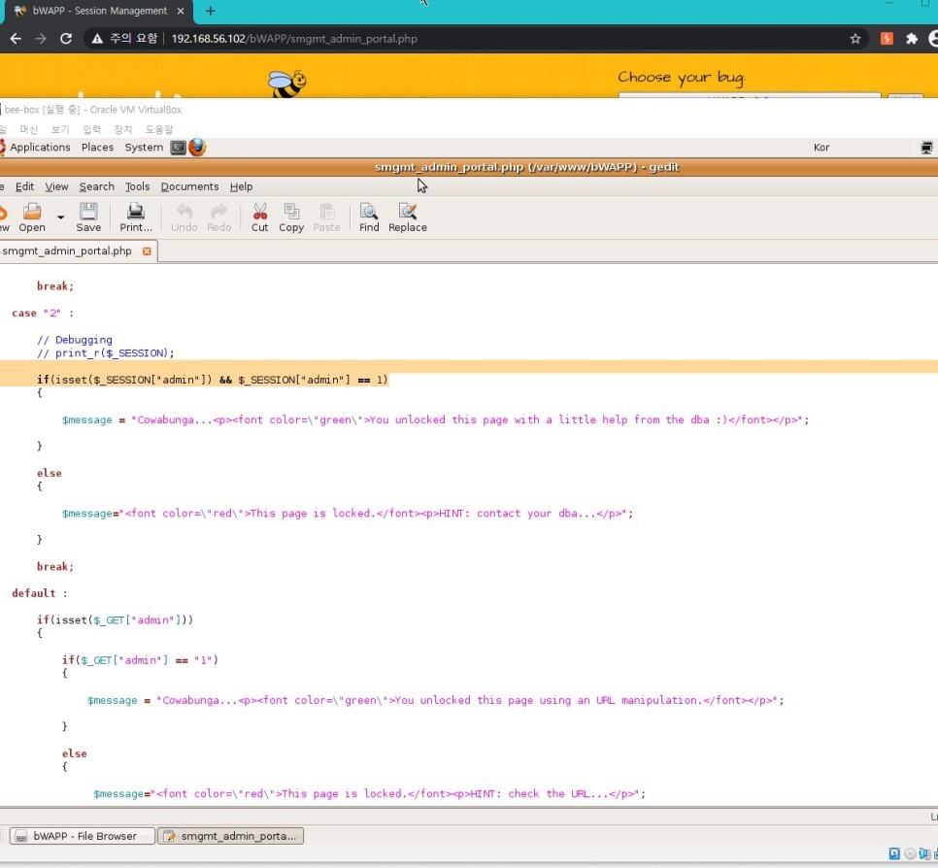Open a new Chrome tab with plus
Viewport: 938px width, 868px height.
pos(210,11)
